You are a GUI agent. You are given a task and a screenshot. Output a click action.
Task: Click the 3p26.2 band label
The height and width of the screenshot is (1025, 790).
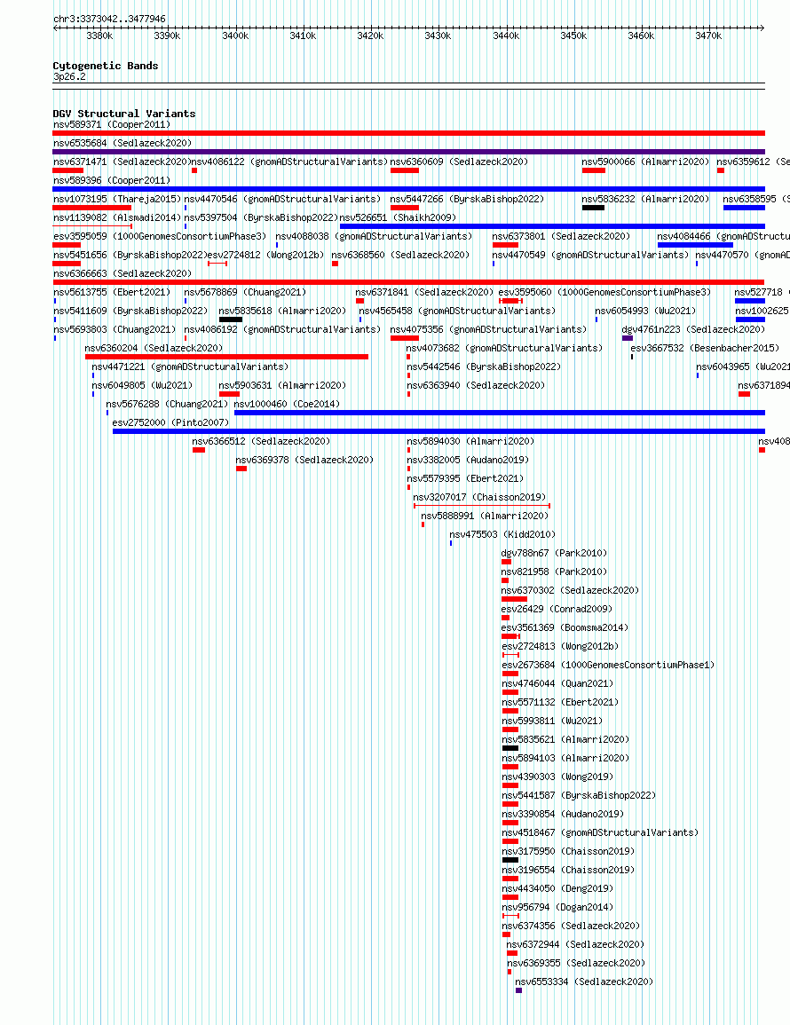(x=69, y=76)
